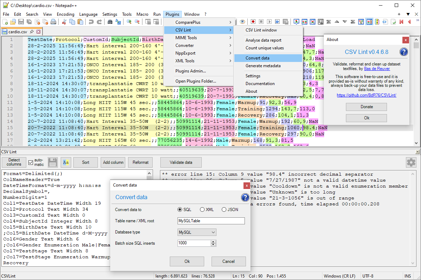
Task: Click Ok in the About dialog
Action: click(x=367, y=118)
